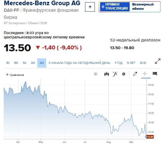Select the 6M highlighted range tab
The height and width of the screenshot is (146, 162).
42,63
